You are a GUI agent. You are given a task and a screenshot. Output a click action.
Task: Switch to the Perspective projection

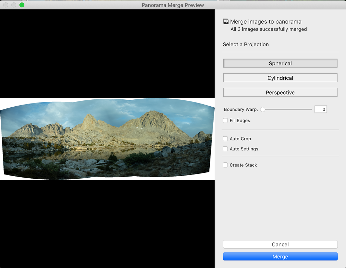pyautogui.click(x=280, y=92)
